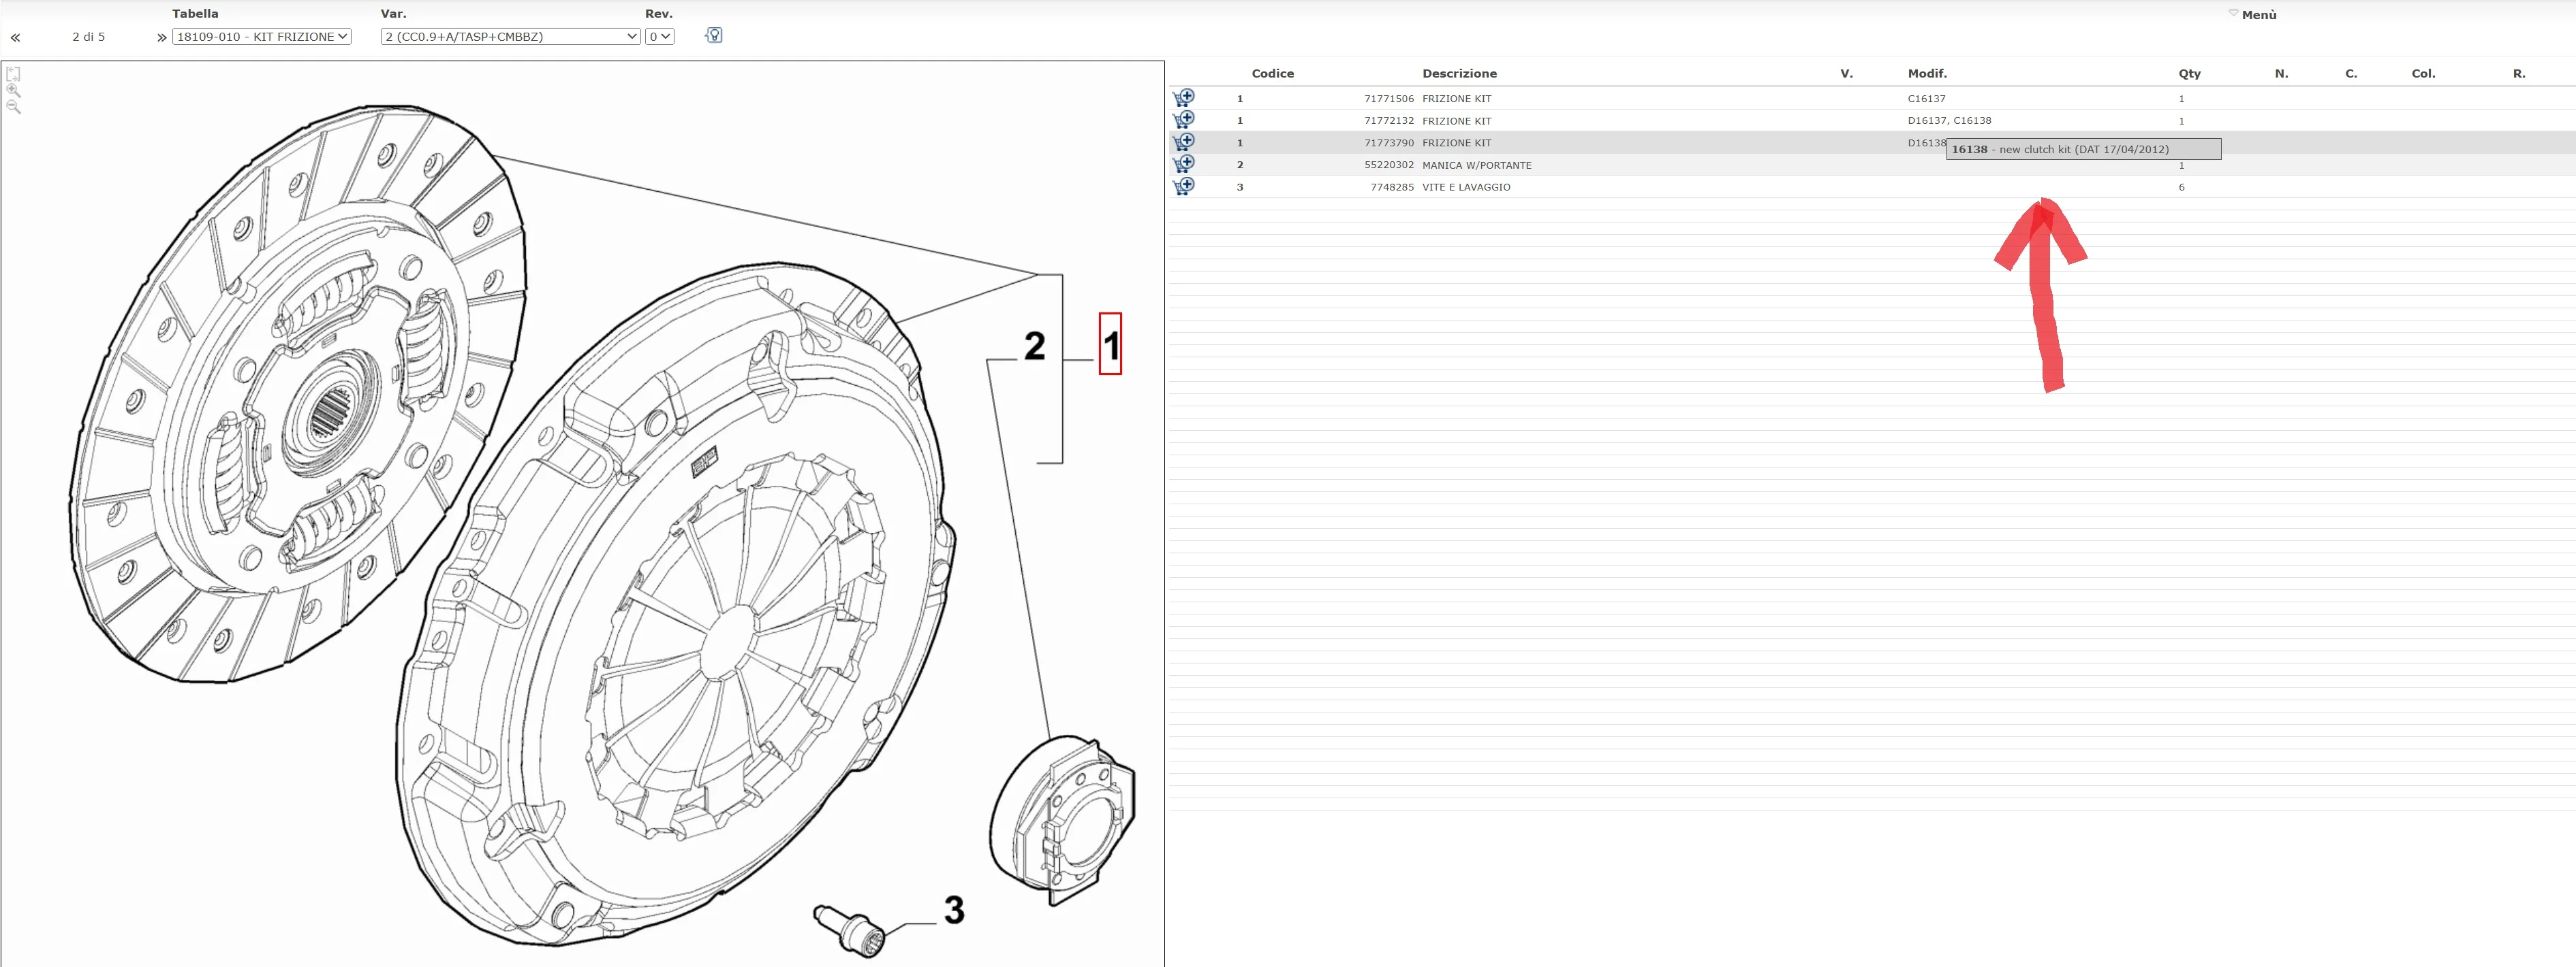
Task: Go to next table with double-right arrow
Action: coord(161,38)
